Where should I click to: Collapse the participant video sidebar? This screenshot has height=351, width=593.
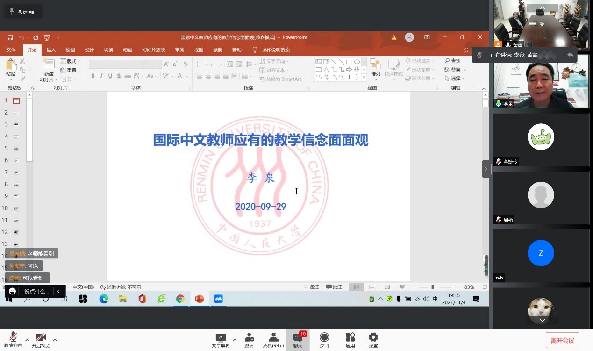pos(486,169)
